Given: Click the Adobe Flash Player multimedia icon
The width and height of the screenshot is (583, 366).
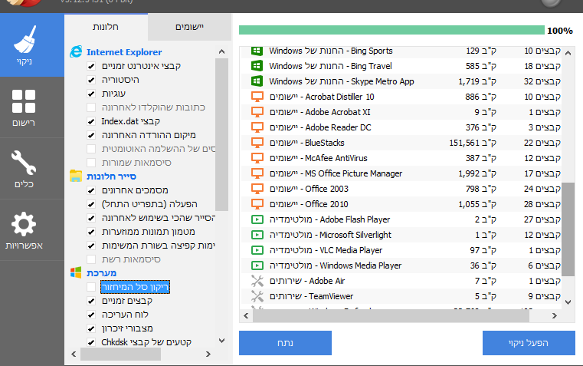Looking at the screenshot, I should [257, 219].
